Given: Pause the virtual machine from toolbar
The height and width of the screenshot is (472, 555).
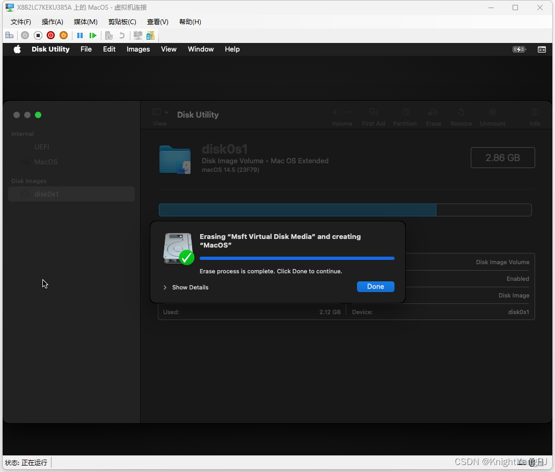Looking at the screenshot, I should point(79,35).
